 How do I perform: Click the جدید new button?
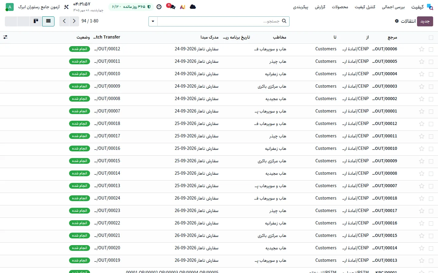pos(425,21)
